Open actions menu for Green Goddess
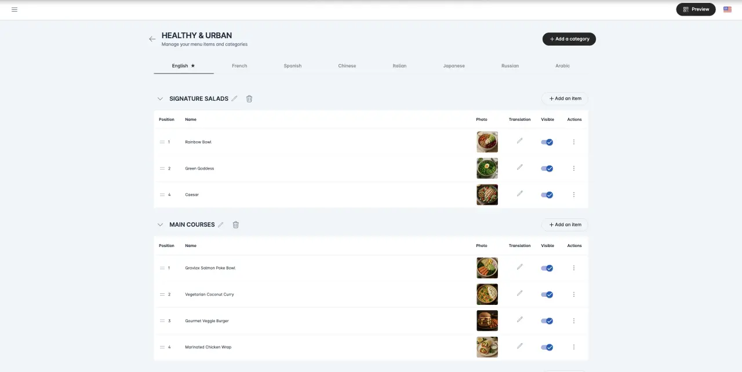Image resolution: width=742 pixels, height=372 pixels. (x=574, y=168)
